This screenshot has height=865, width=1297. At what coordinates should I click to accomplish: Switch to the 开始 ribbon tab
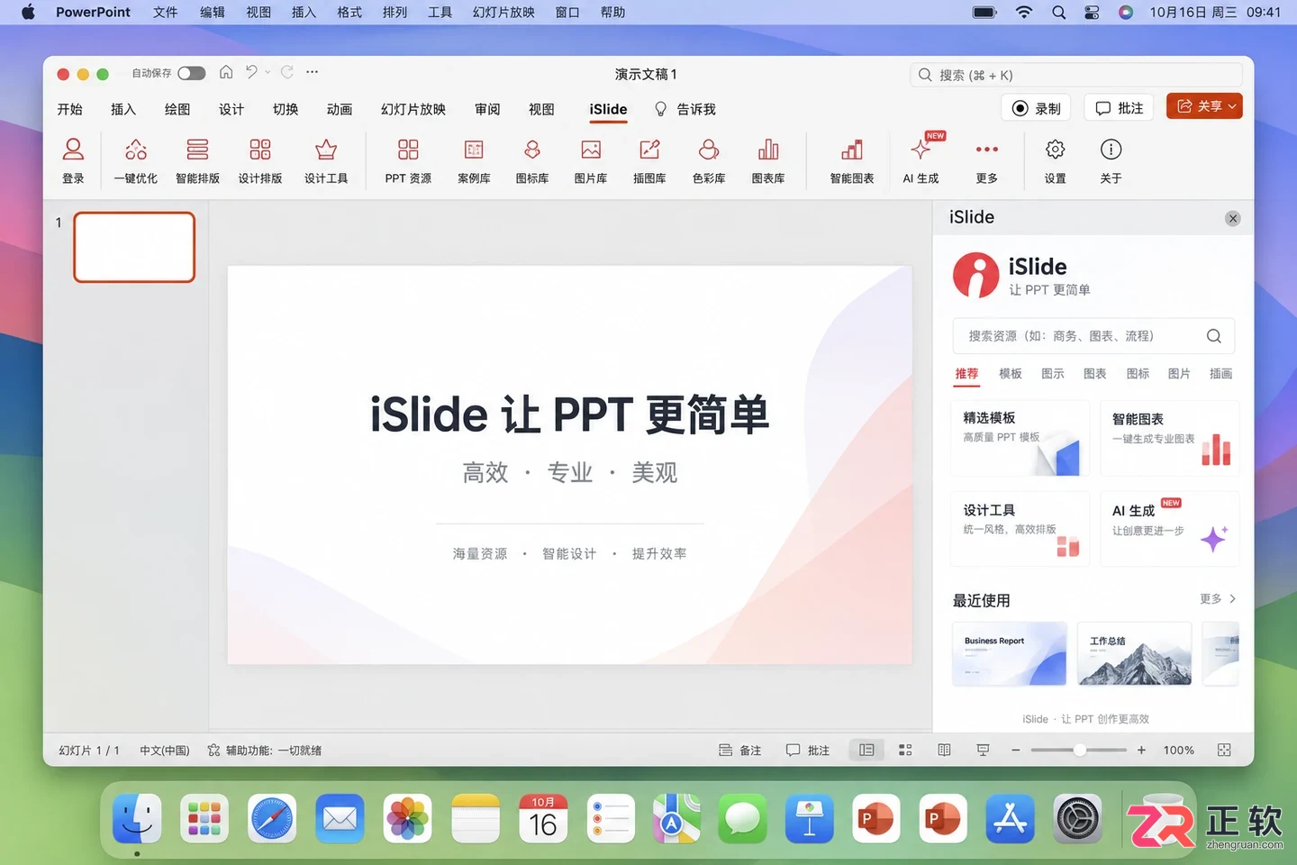[x=69, y=109]
